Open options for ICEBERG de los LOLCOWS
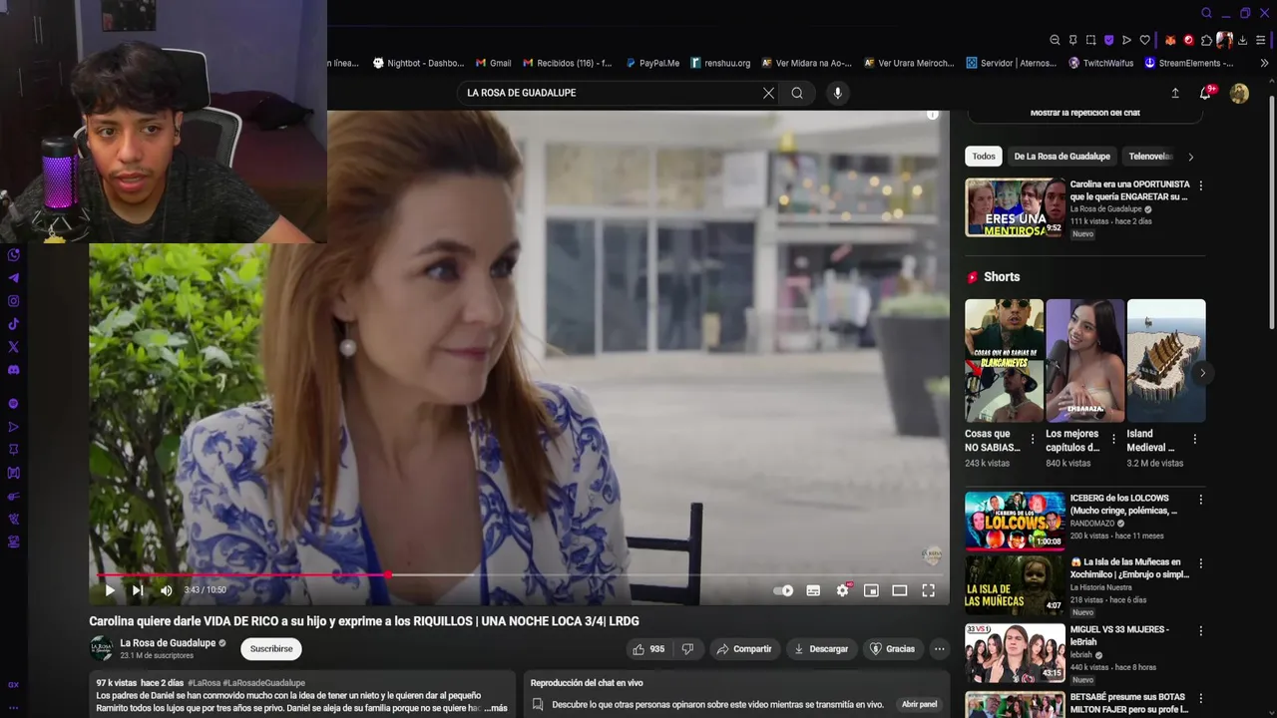The height and width of the screenshot is (718, 1277). pos(1200,499)
